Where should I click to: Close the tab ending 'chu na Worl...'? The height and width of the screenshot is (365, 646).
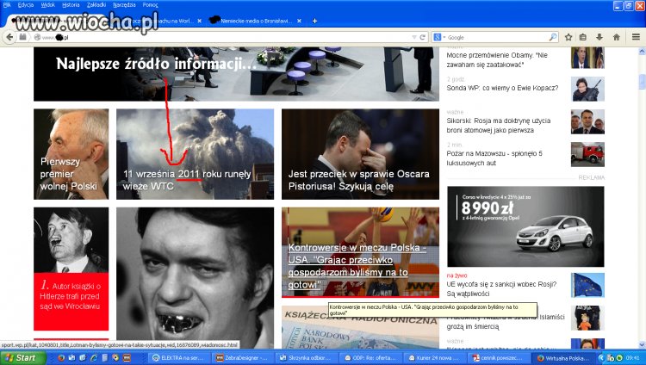click(200, 21)
